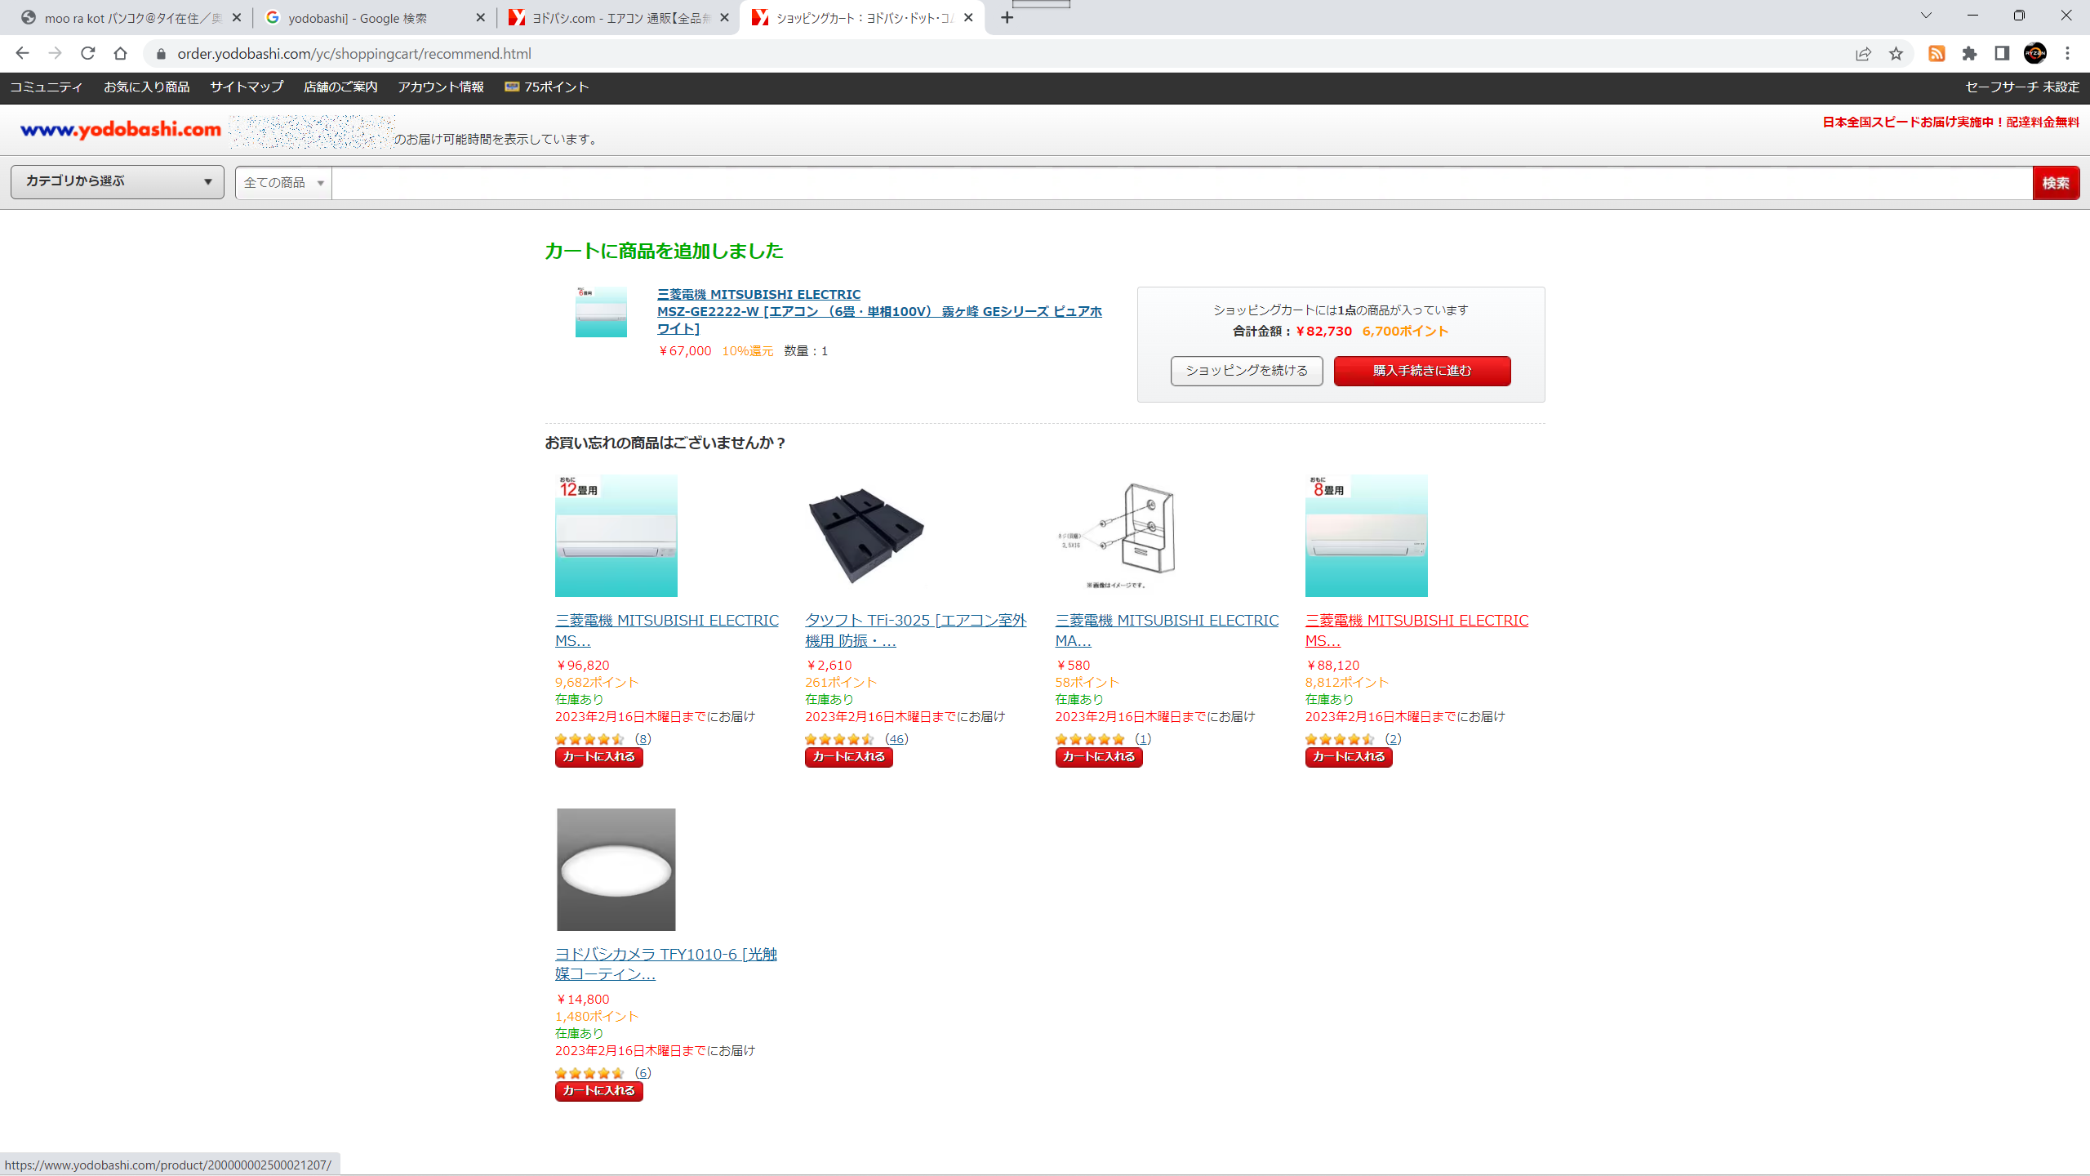2090x1176 pixels.
Task: Add the ￥14,800 ceiling light to cart
Action: [x=599, y=1091]
